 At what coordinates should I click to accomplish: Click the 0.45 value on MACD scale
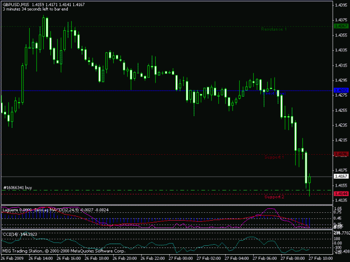[x=338, y=218]
